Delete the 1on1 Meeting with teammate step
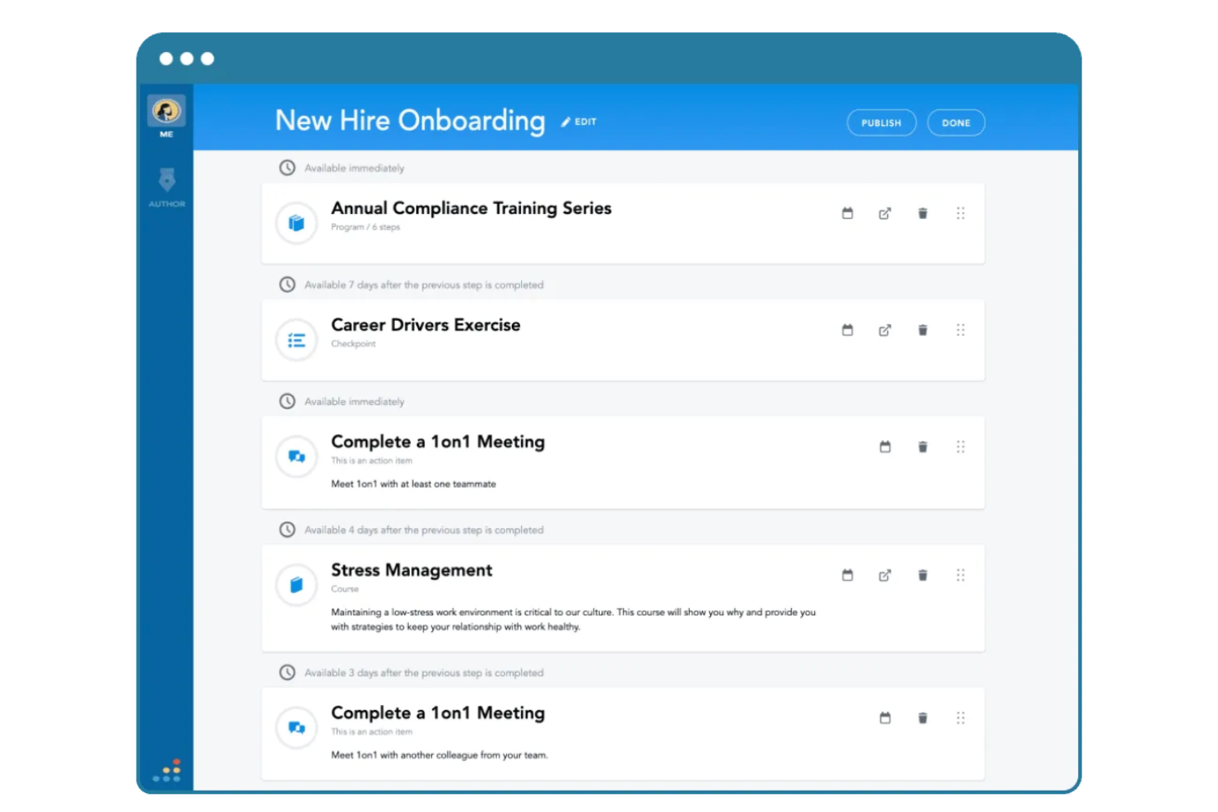 pos(923,447)
